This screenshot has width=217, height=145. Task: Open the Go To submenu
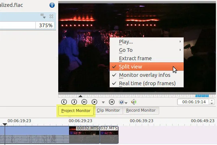[x=146, y=50]
